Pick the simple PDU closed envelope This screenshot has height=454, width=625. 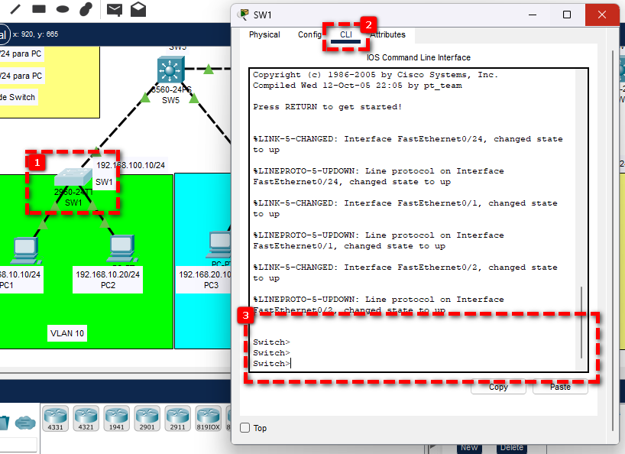pos(115,10)
